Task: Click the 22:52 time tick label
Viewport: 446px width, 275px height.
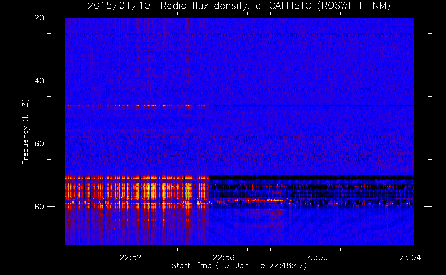Action: point(131,257)
